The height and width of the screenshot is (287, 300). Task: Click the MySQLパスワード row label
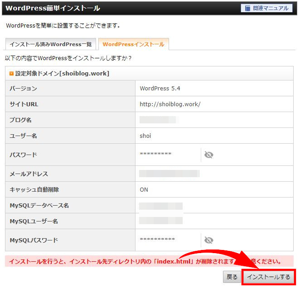pos(34,240)
